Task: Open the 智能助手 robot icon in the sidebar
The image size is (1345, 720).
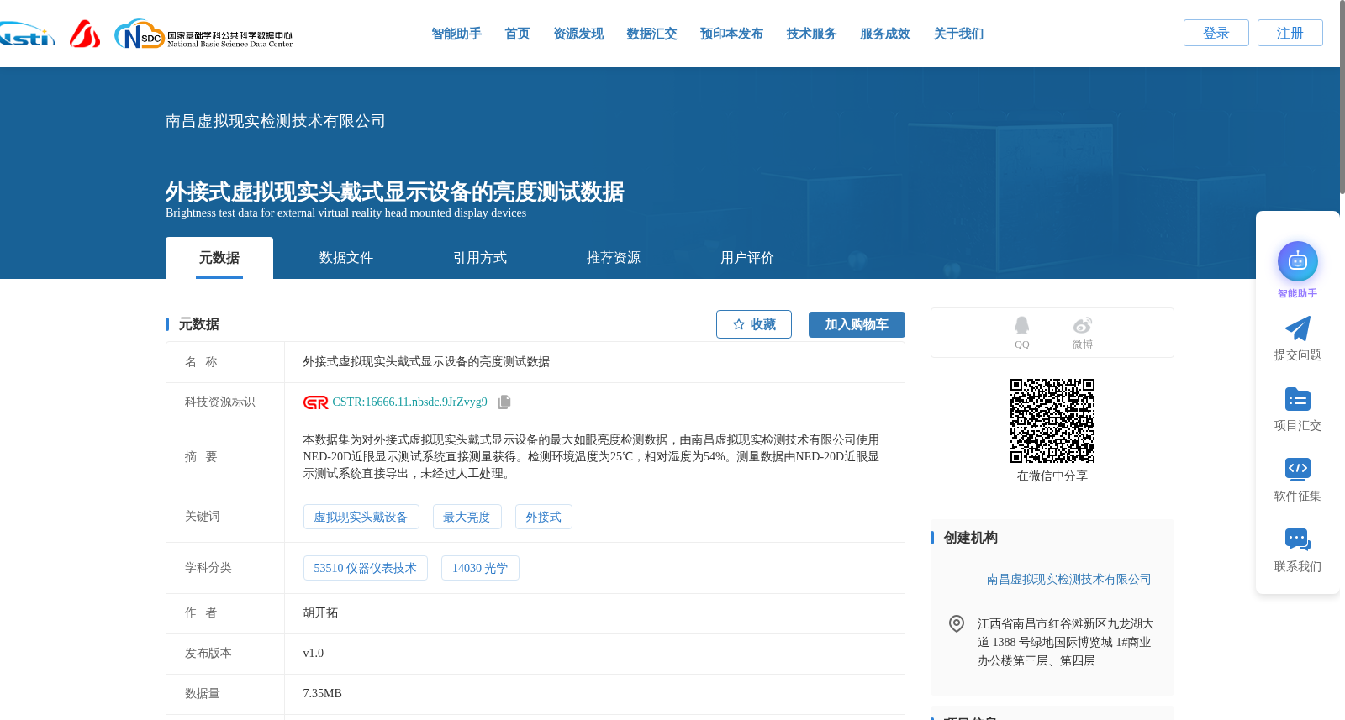Action: pyautogui.click(x=1298, y=261)
